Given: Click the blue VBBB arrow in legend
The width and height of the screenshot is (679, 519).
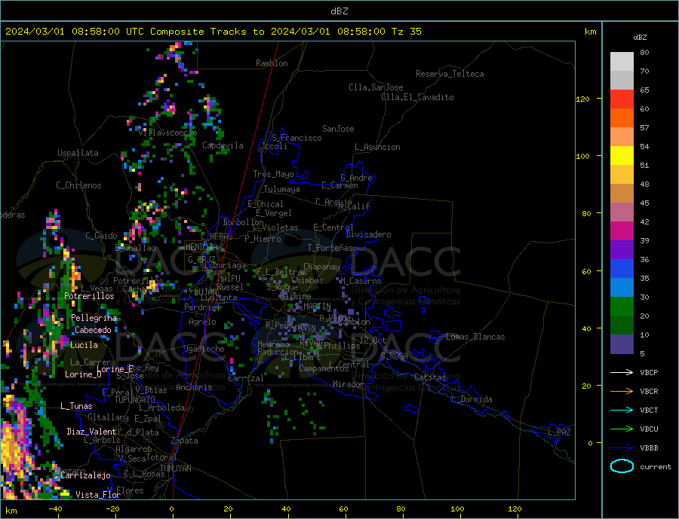Looking at the screenshot, I should tap(622, 448).
